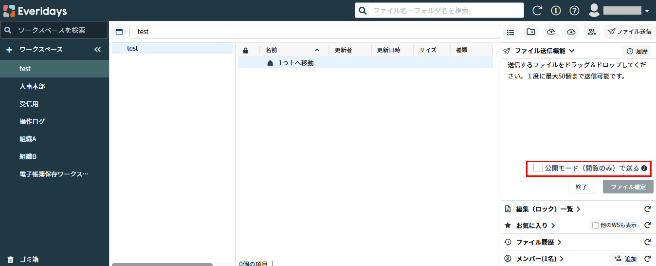Collapse the workspace sidebar with double chevron
The width and height of the screenshot is (656, 266).
(97, 50)
